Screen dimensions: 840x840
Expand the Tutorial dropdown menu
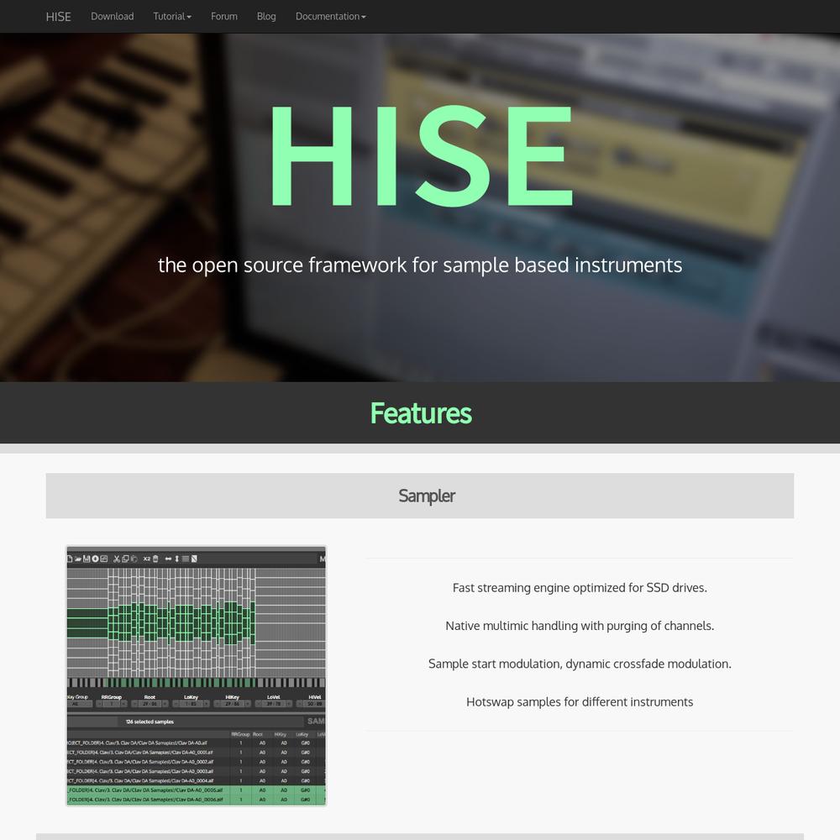pos(172,17)
